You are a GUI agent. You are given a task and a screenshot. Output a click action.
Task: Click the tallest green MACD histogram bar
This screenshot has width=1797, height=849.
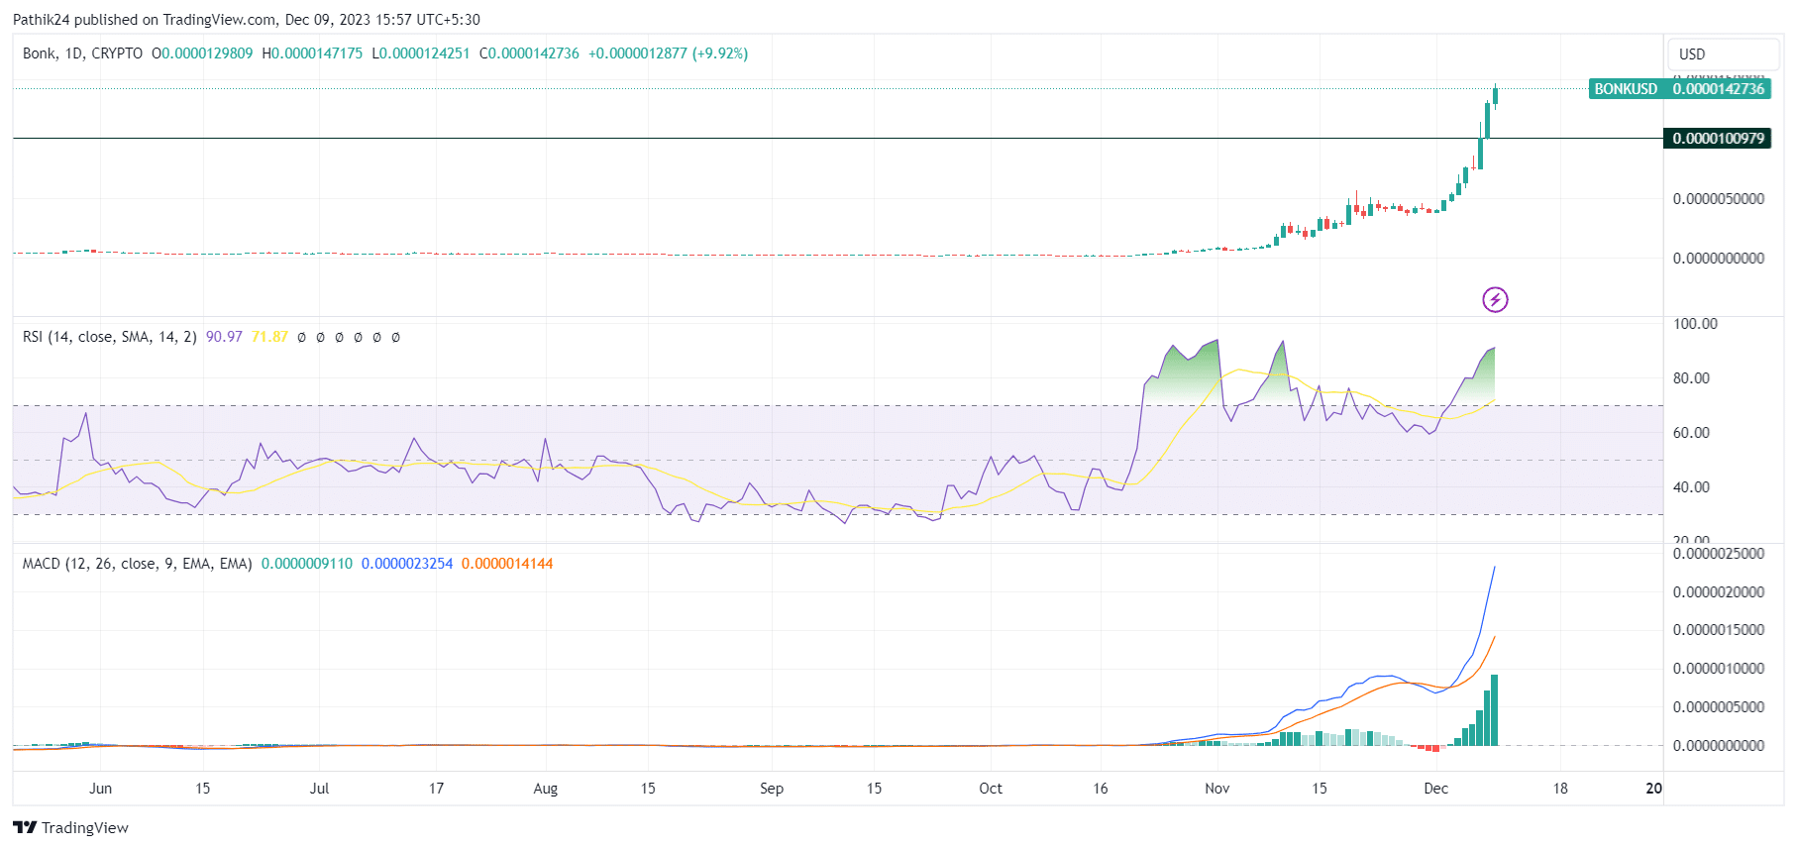[1494, 710]
